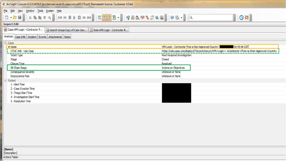Click the orange swap arrows toolbar icon
The height and width of the screenshot is (161, 286).
click(147, 18)
